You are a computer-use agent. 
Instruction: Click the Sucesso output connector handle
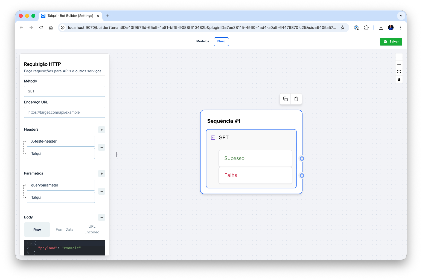click(x=302, y=159)
